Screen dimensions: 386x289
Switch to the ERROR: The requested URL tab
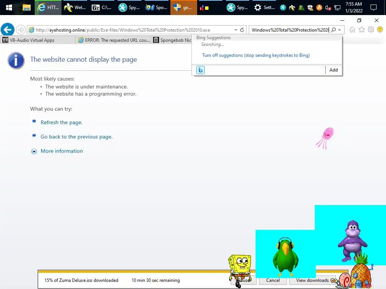point(113,40)
